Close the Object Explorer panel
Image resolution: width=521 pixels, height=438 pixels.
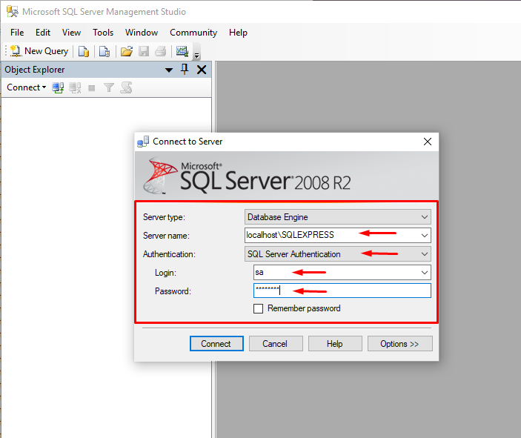click(202, 70)
